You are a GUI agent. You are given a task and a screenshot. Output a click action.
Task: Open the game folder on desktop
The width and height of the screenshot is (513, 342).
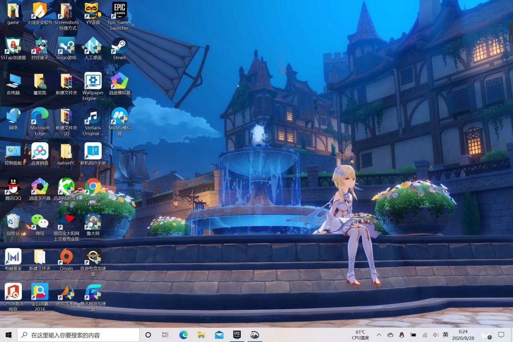[x=13, y=14]
